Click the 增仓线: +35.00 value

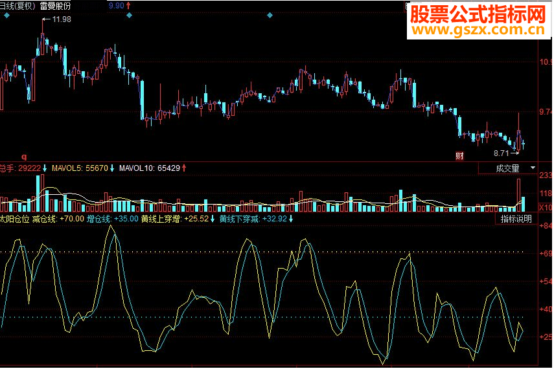(x=112, y=219)
